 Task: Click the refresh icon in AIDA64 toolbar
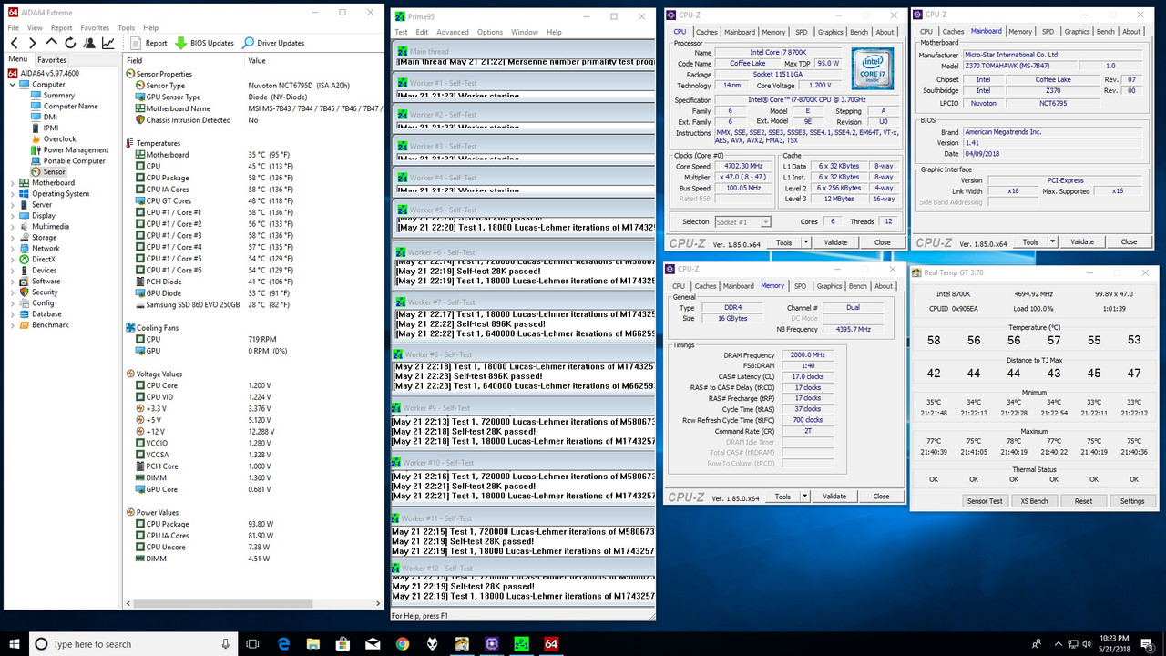[x=70, y=43]
